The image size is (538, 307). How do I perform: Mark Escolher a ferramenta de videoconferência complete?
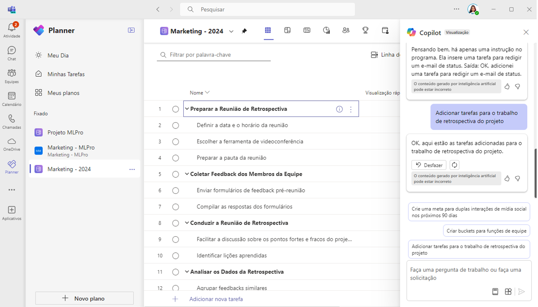[x=175, y=142]
